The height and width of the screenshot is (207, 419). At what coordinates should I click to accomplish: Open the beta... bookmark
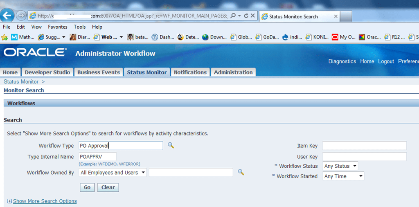coord(138,37)
